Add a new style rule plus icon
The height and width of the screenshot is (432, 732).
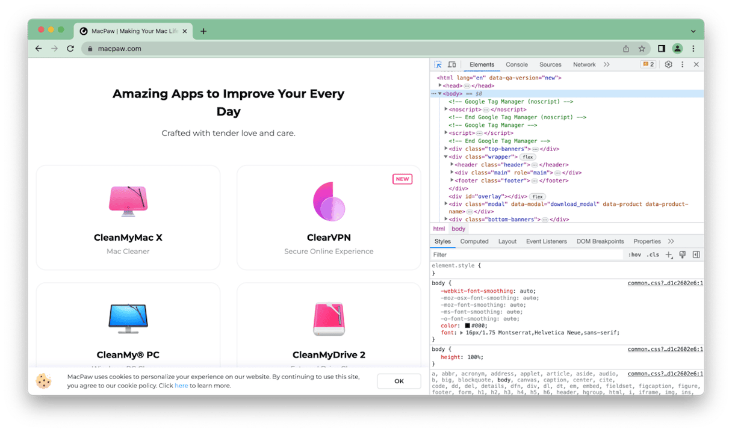point(669,255)
